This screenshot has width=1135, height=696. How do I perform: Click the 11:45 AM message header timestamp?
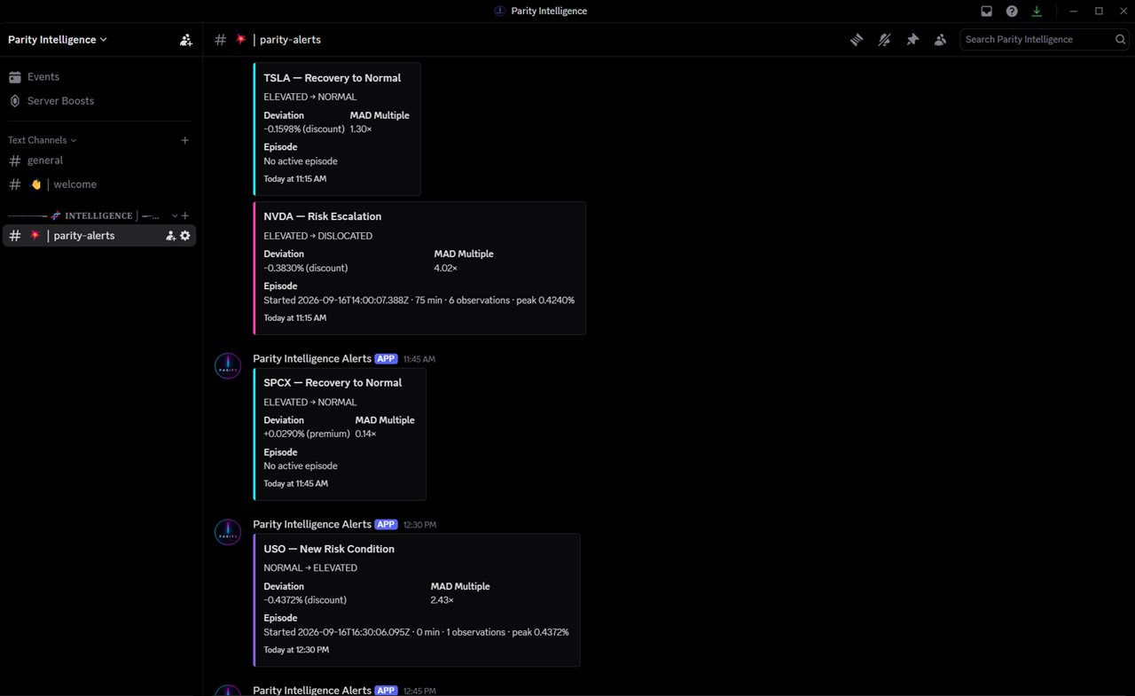pyautogui.click(x=419, y=359)
